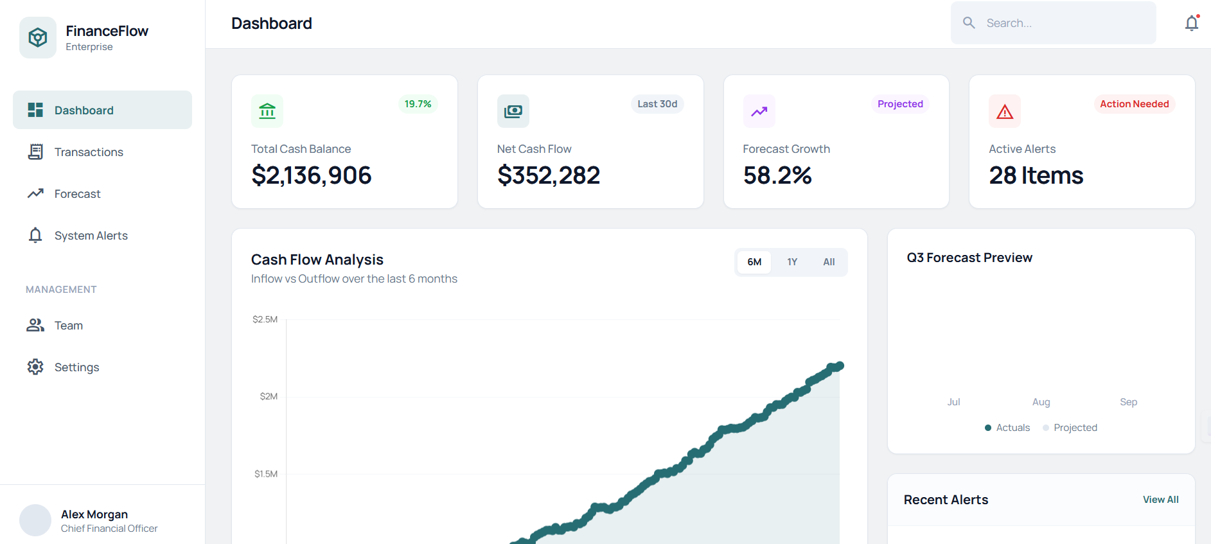Click the 19.7% growth badge
Image resolution: width=1211 pixels, height=544 pixels.
[x=418, y=104]
